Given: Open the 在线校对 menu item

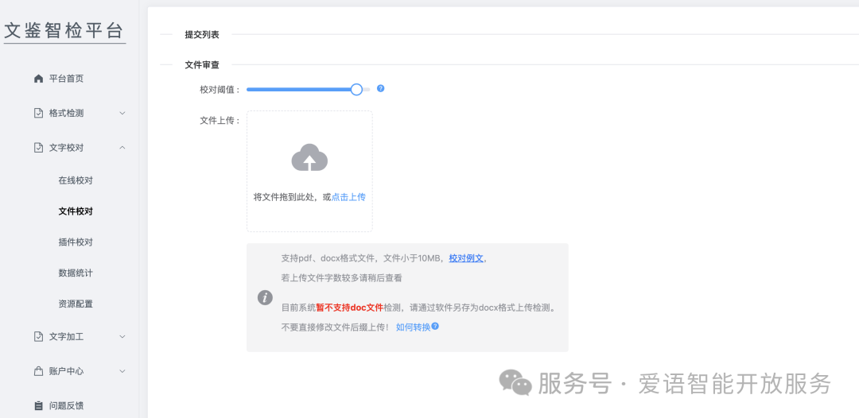Looking at the screenshot, I should (76, 180).
